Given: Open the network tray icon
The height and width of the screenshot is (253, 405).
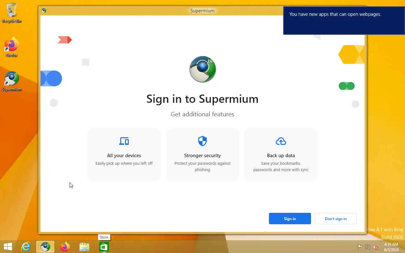Looking at the screenshot, I should [x=368, y=247].
